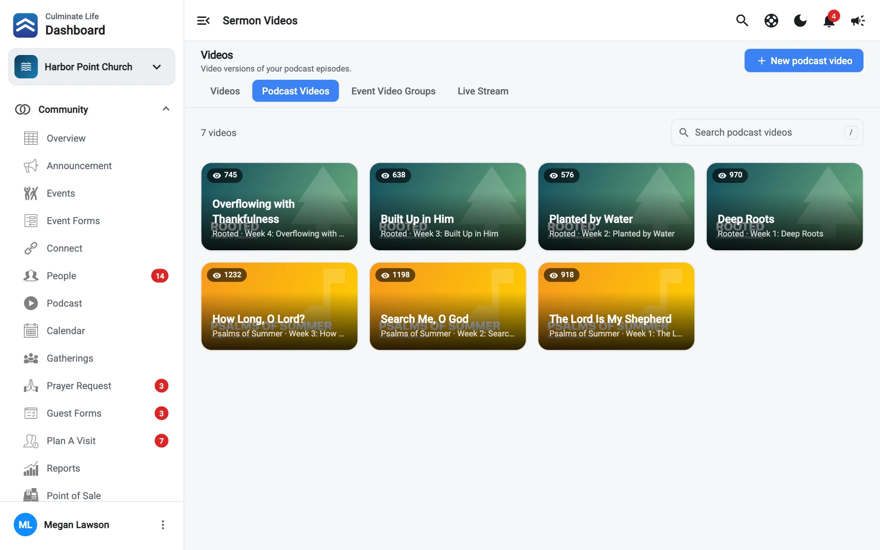The height and width of the screenshot is (550, 880).
Task: Focus the Search podcast videos field
Action: 767,132
